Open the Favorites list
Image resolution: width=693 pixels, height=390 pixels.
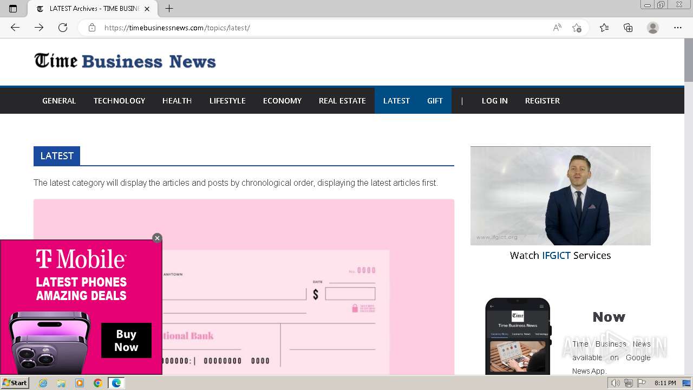(x=604, y=28)
